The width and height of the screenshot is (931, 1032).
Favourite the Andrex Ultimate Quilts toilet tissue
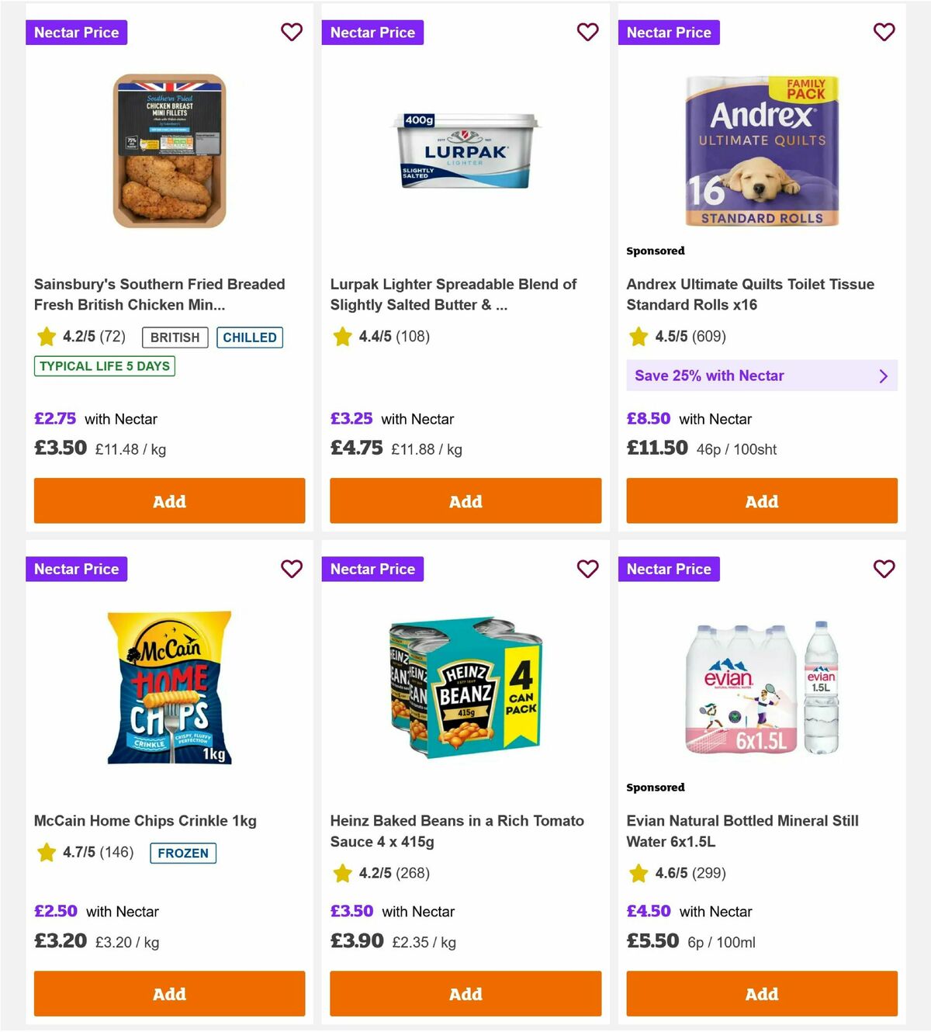[x=884, y=33]
